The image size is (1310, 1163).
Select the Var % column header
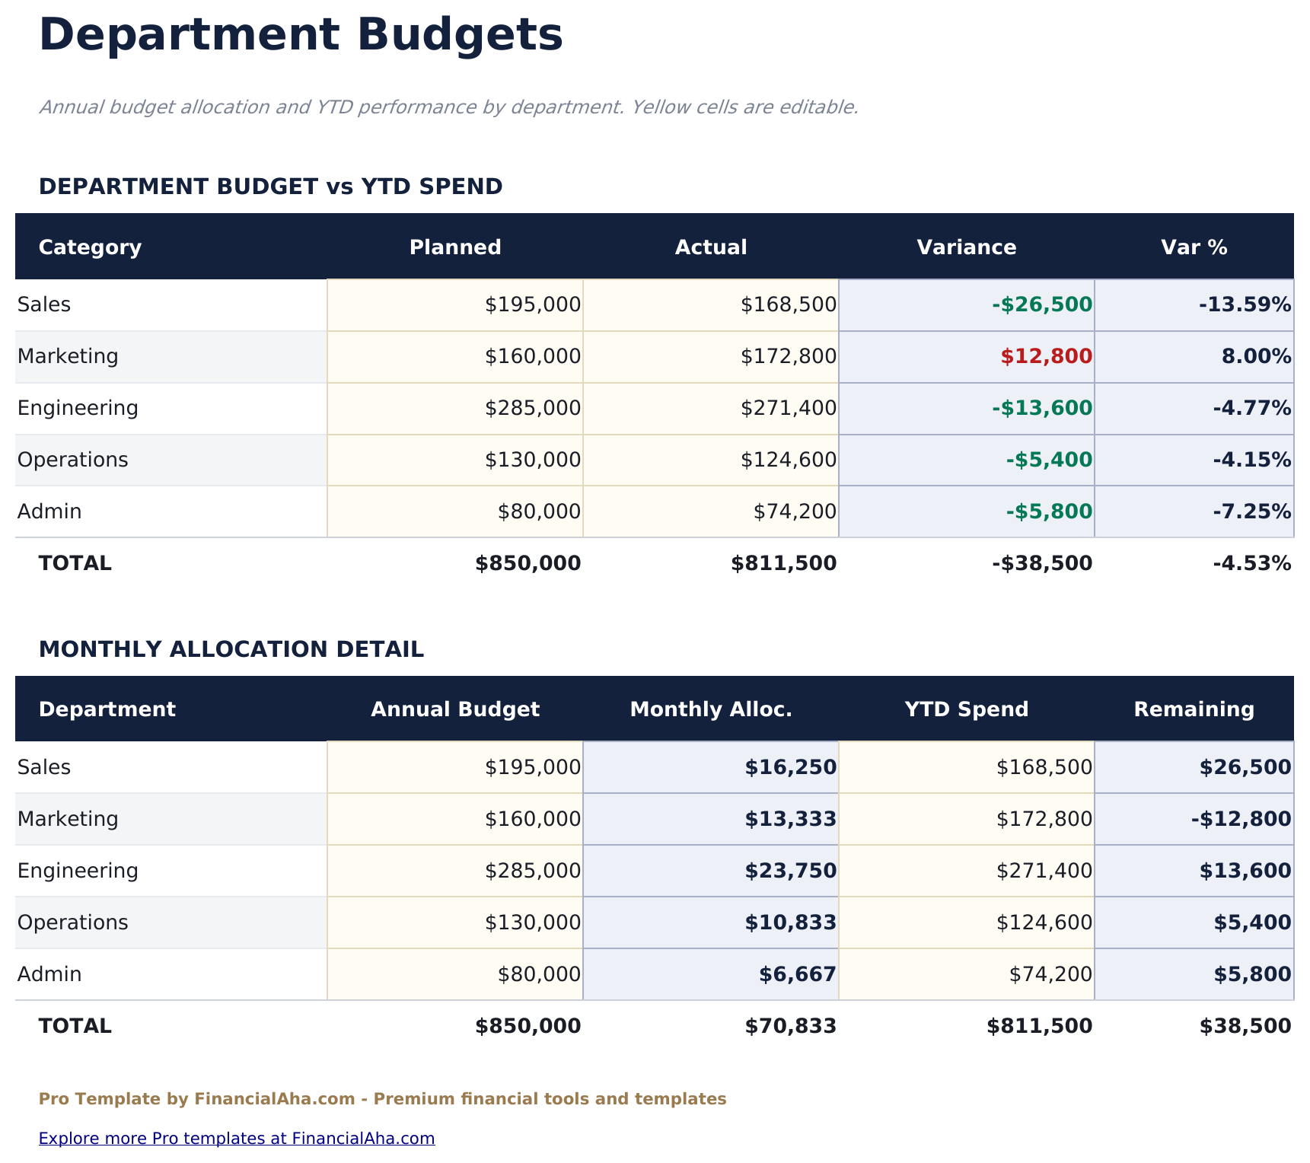[1194, 247]
